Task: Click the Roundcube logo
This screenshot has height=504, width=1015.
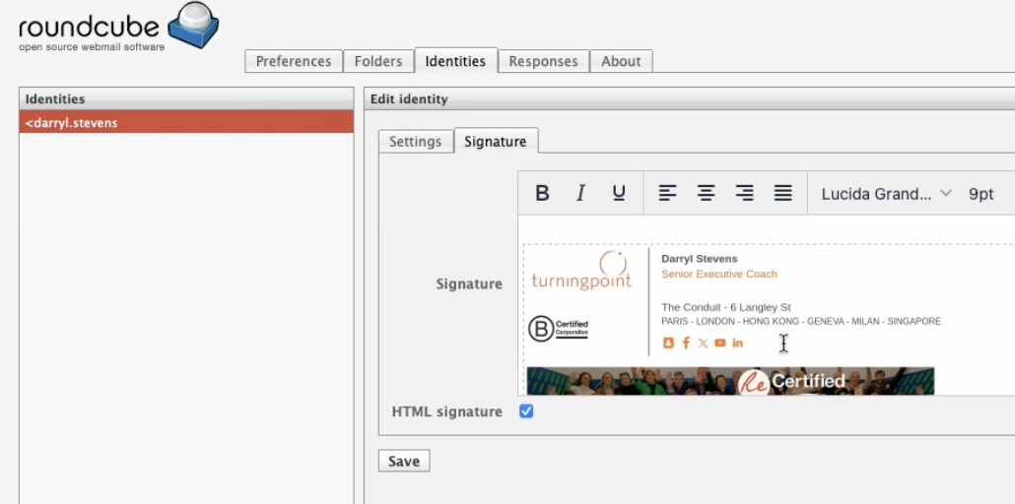Action: tap(119, 28)
